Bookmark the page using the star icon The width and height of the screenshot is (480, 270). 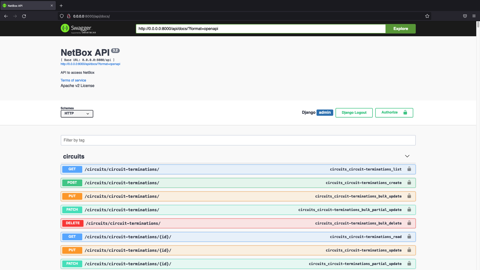tap(427, 16)
